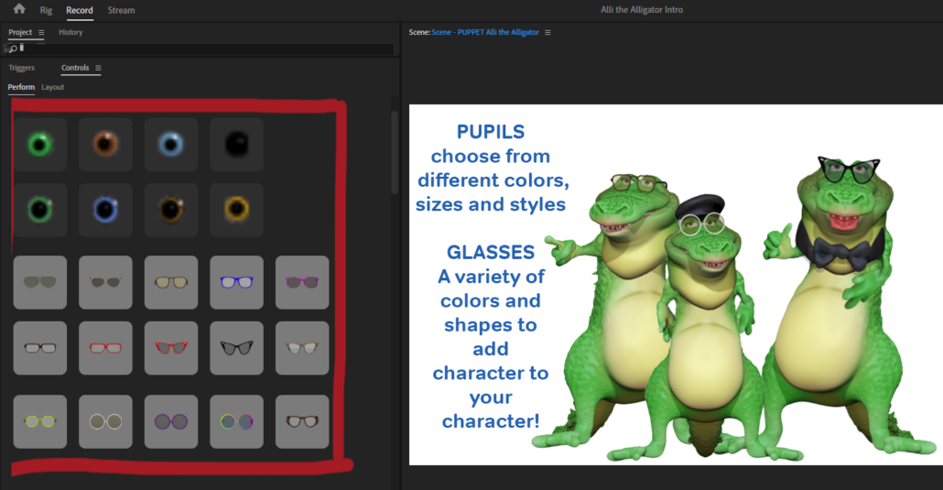Open the Controls panel hamburger menu
Viewport: 943px width, 490px height.
[x=98, y=68]
